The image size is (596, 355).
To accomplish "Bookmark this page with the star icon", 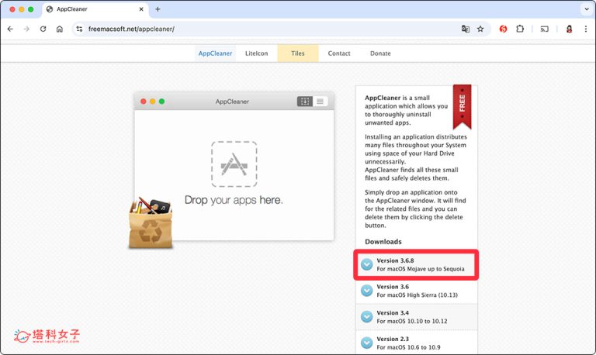I will pyautogui.click(x=480, y=29).
